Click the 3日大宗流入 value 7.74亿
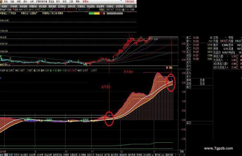Viewport: 242px width, 156px height. 235,68
